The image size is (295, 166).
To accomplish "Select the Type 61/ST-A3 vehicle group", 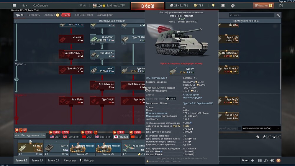I will pyautogui.click(x=102, y=54).
